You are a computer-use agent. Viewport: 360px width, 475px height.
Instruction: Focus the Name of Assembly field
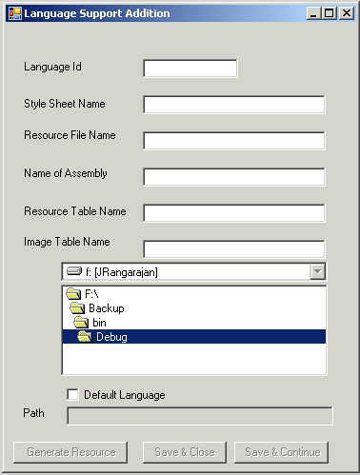tap(234, 177)
